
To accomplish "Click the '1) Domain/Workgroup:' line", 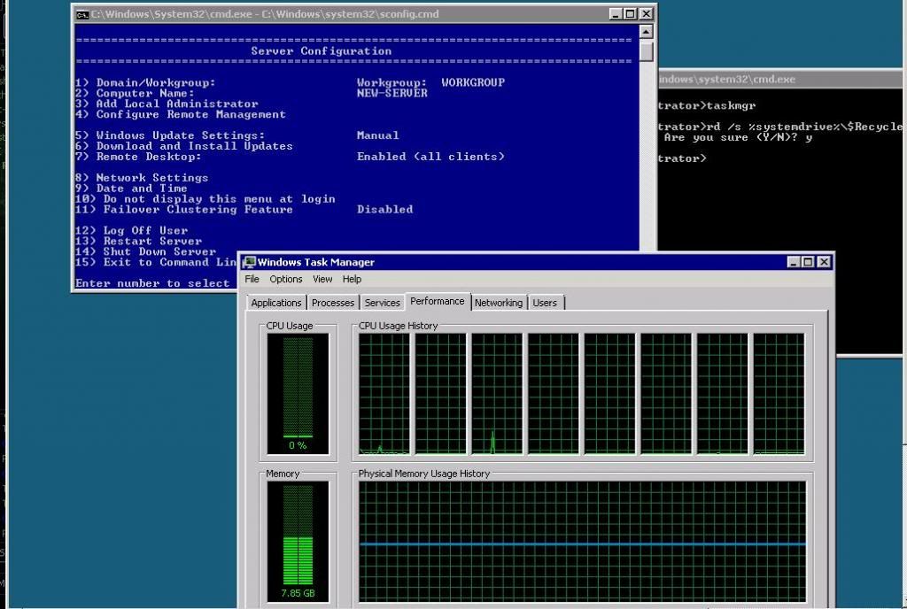I will [x=145, y=82].
